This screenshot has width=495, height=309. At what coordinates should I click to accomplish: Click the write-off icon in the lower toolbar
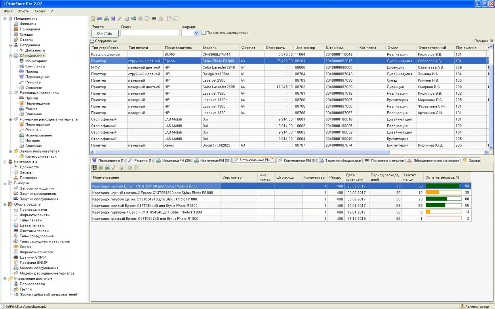click(121, 168)
